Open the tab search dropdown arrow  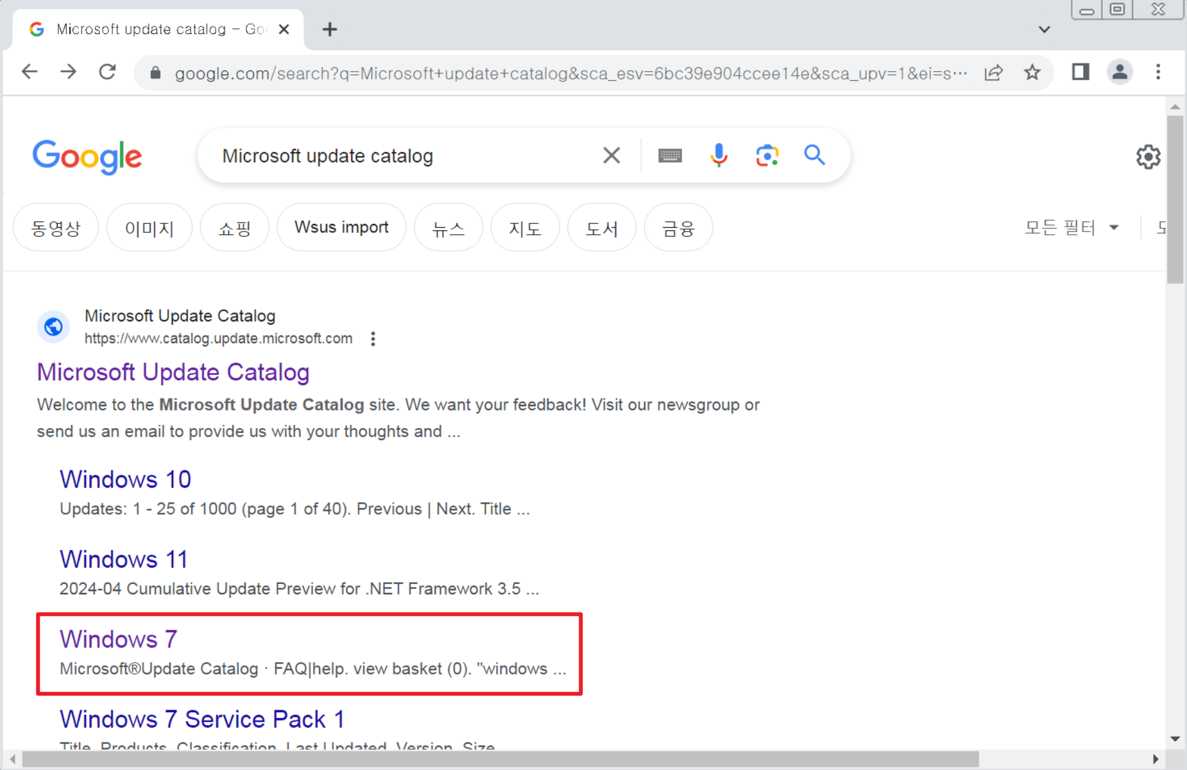coord(1045,30)
